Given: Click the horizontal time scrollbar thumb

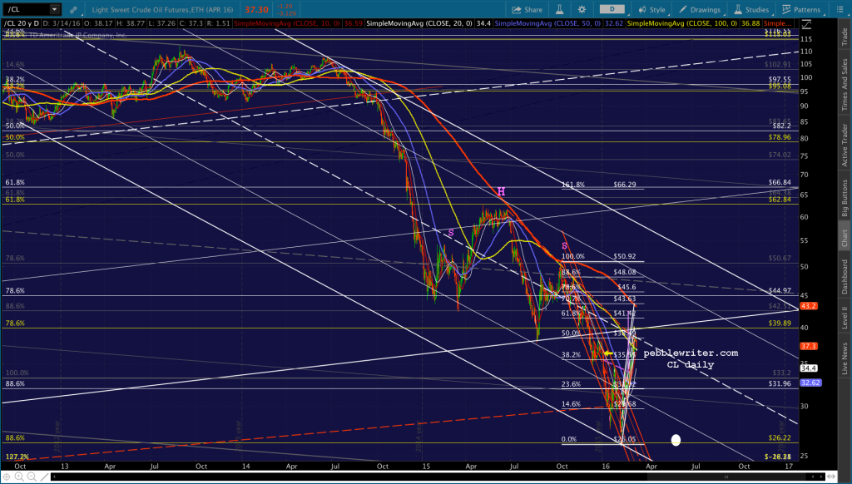Looking at the screenshot, I should click(726, 477).
